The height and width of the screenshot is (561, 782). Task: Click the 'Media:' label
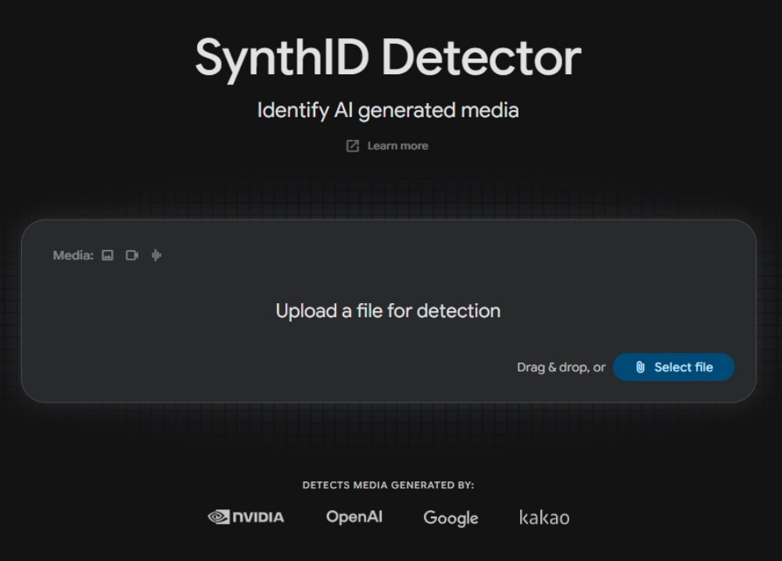74,255
